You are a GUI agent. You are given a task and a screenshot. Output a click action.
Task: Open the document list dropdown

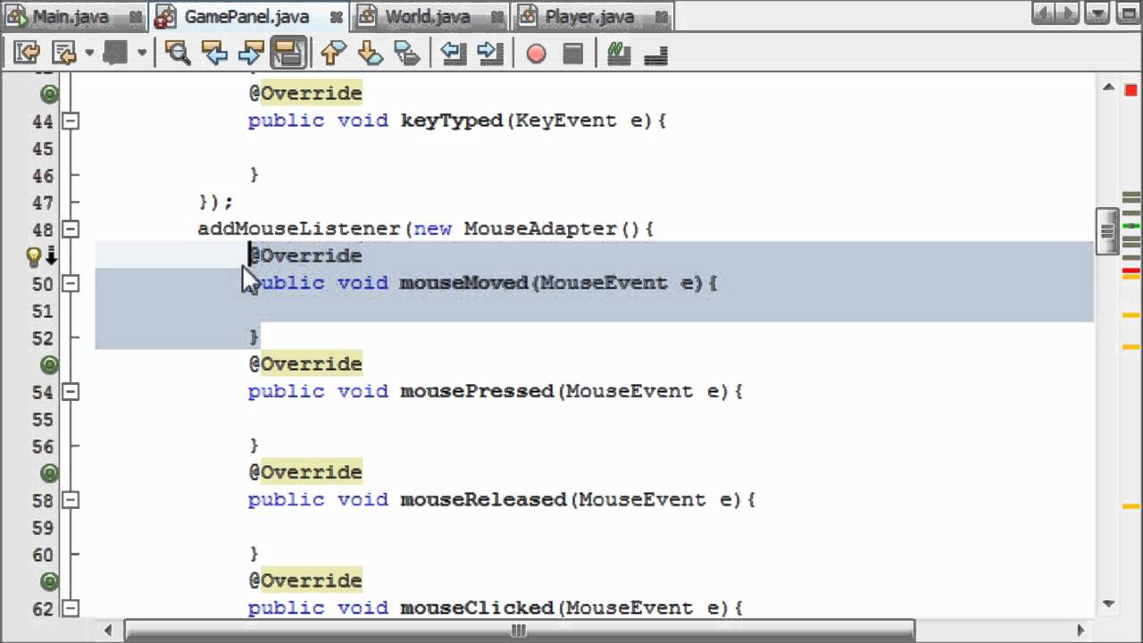coord(1099,13)
